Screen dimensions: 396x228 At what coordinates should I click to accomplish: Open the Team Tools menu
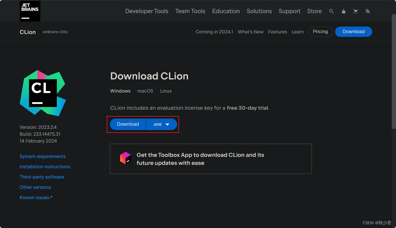pos(190,11)
